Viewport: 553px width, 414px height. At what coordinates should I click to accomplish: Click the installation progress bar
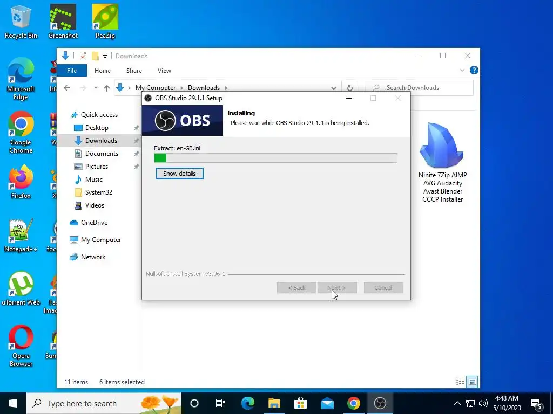tap(276, 158)
